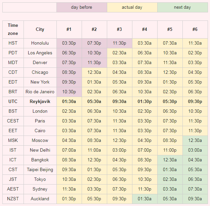This screenshot has height=206, width=210.
Task: Click Honolulu's 11:30p cell in column #3
Action: pos(120,43)
